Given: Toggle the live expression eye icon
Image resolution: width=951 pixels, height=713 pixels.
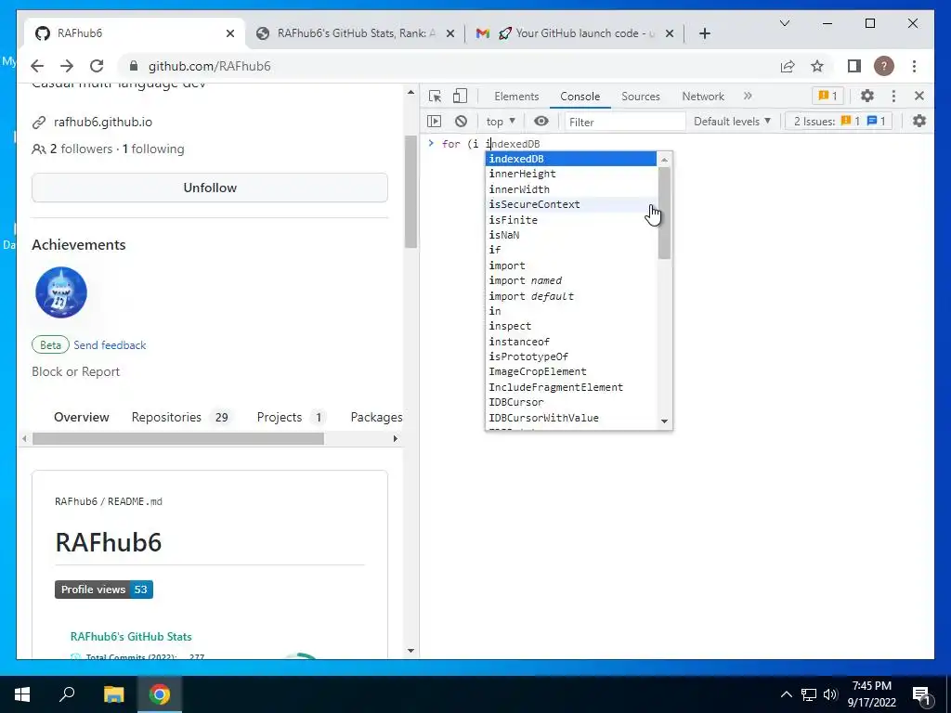Looking at the screenshot, I should point(541,122).
